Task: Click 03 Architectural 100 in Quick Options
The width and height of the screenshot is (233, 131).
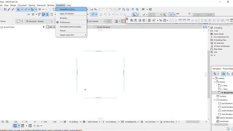Action: [221, 37]
